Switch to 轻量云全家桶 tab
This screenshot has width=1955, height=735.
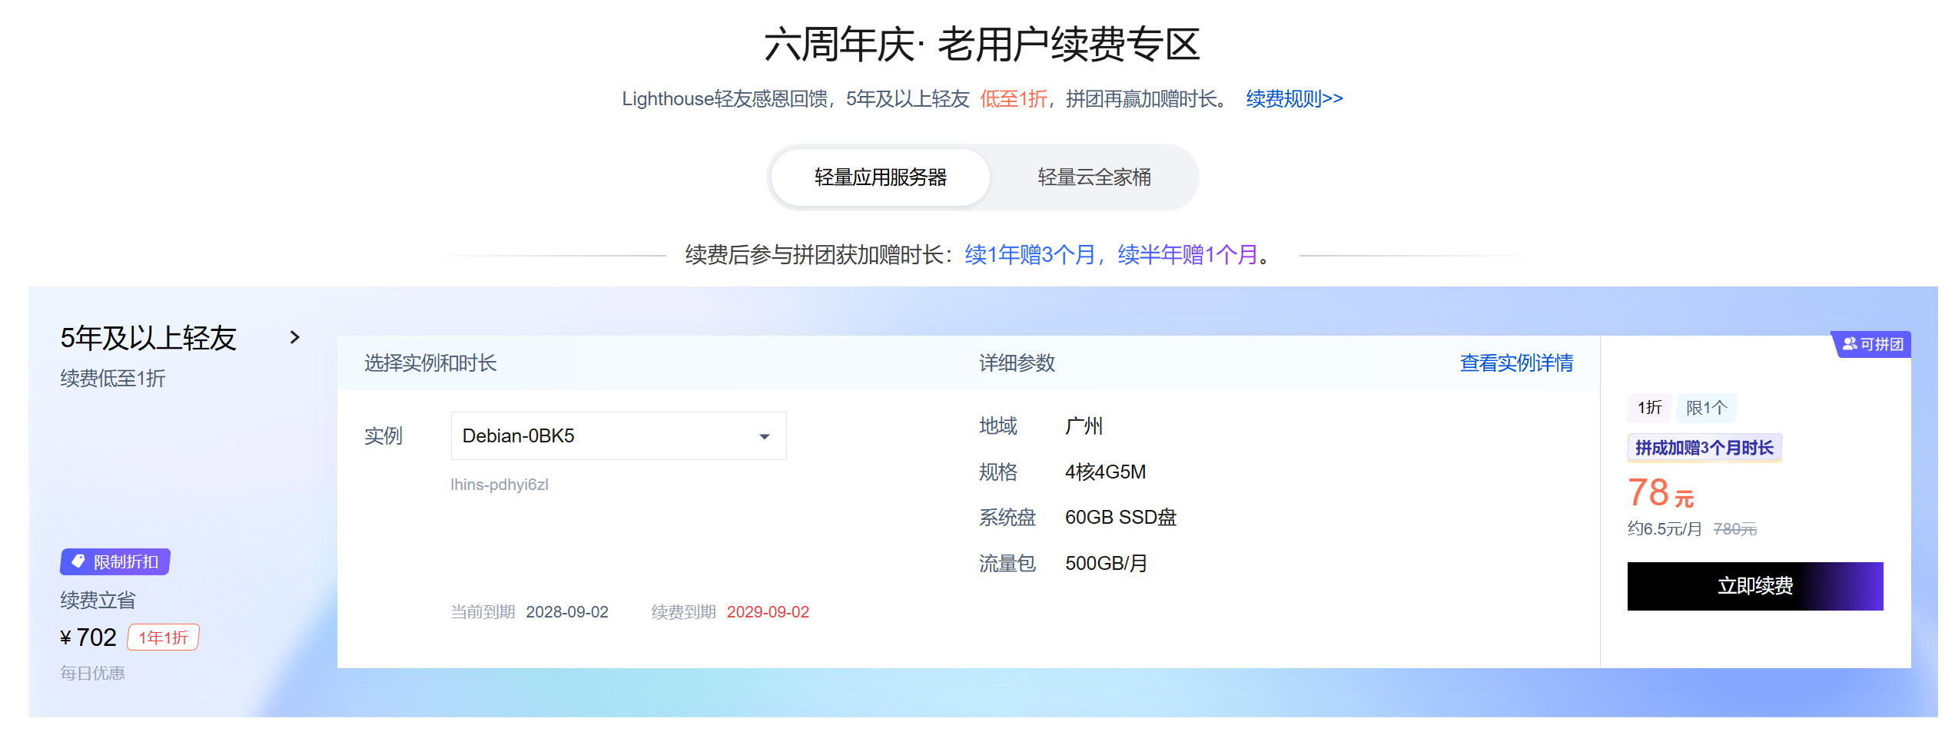click(x=1094, y=177)
